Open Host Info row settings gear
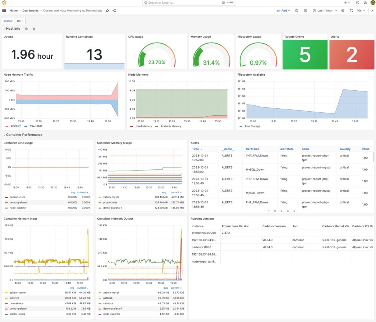 (26, 29)
